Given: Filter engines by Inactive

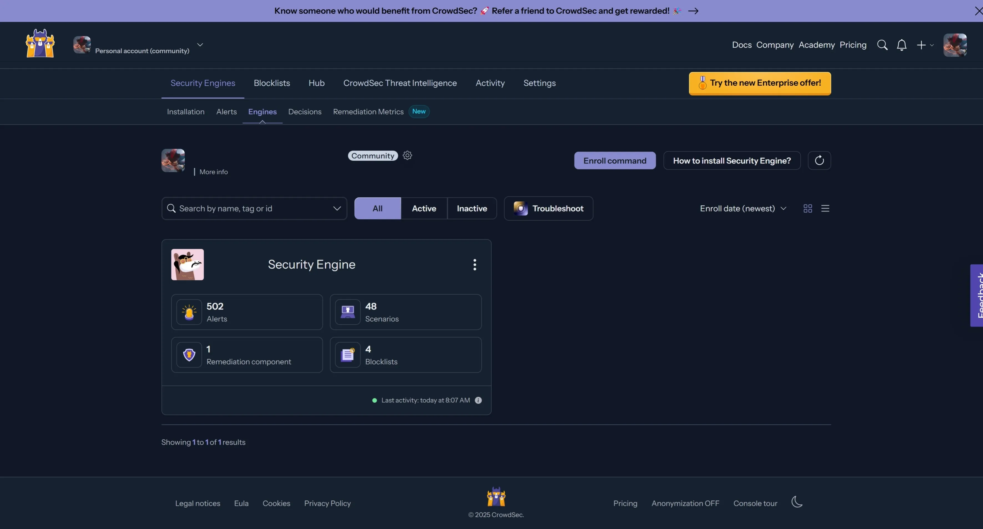Looking at the screenshot, I should click(x=472, y=208).
